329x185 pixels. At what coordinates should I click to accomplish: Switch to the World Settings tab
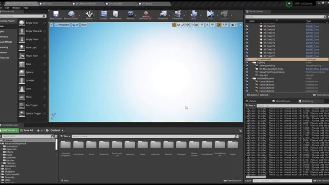coord(281,101)
